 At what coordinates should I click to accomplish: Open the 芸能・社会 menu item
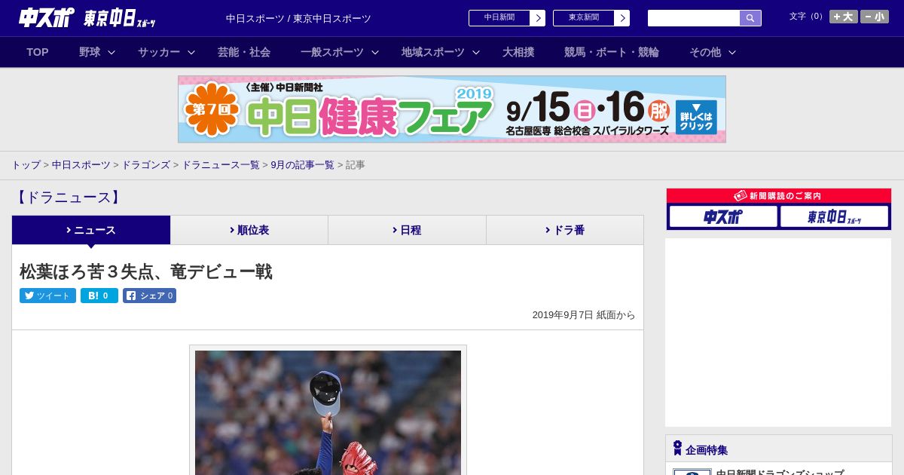pos(244,52)
